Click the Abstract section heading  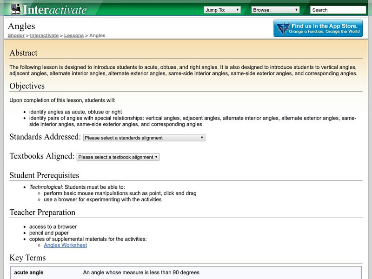pyautogui.click(x=24, y=53)
